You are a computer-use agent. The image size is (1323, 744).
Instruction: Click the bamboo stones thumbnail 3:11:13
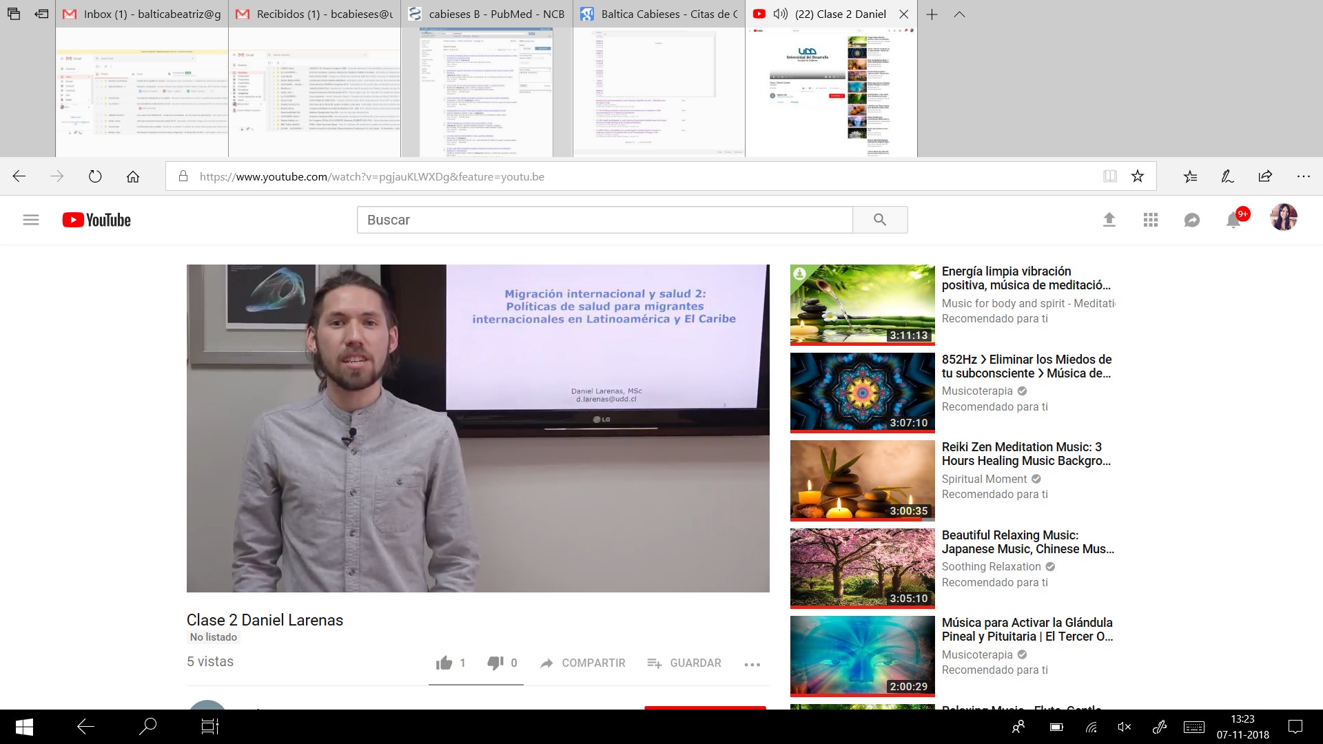tap(862, 304)
